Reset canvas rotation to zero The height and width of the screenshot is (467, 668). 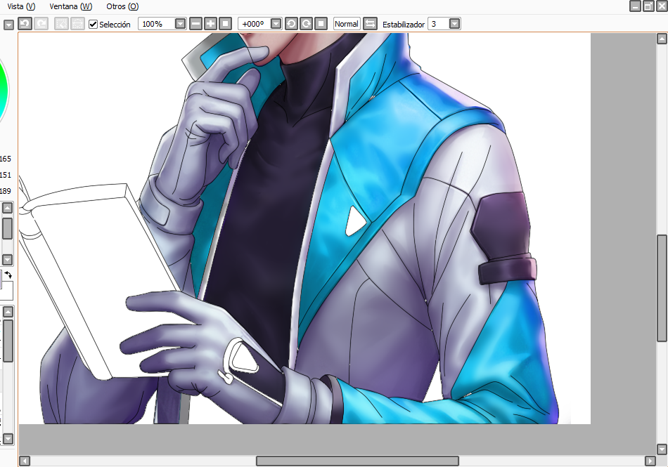321,24
